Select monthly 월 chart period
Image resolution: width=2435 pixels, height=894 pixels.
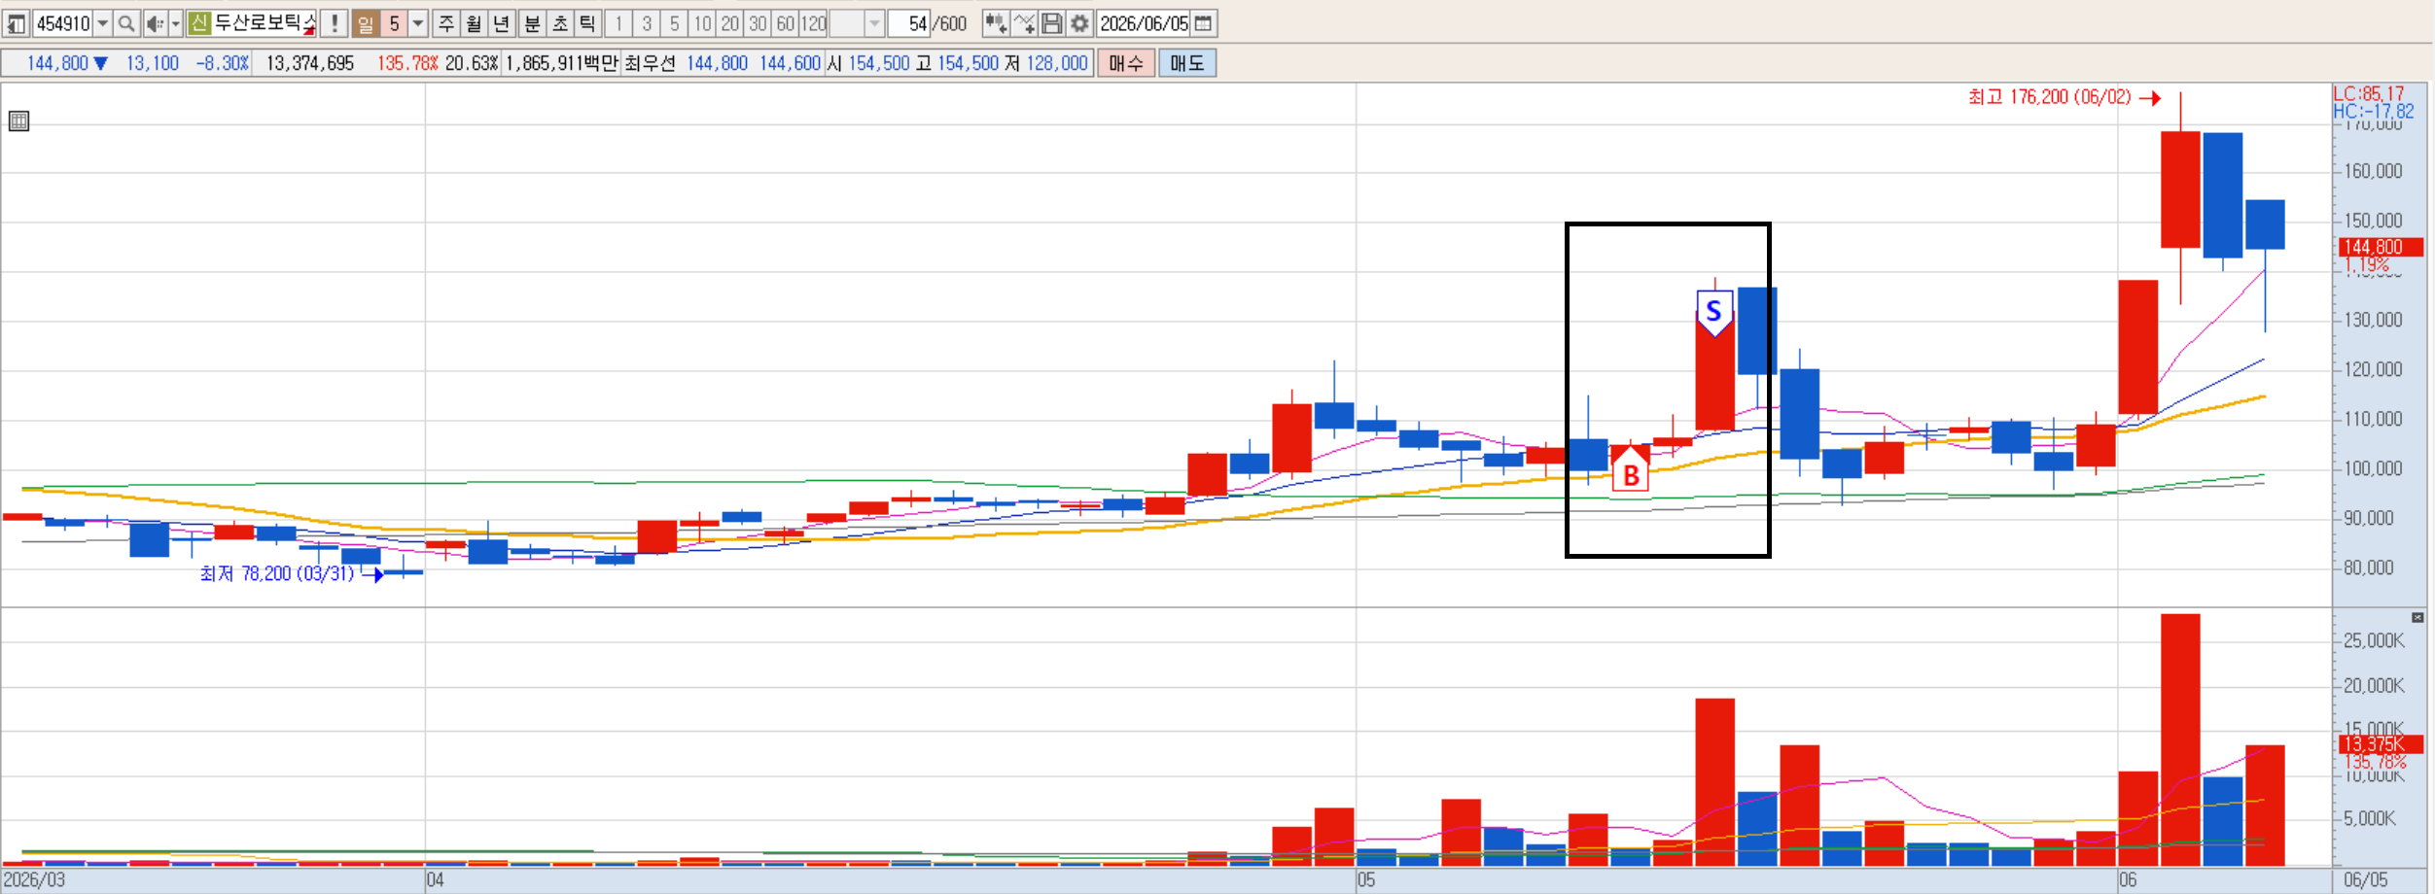[474, 23]
